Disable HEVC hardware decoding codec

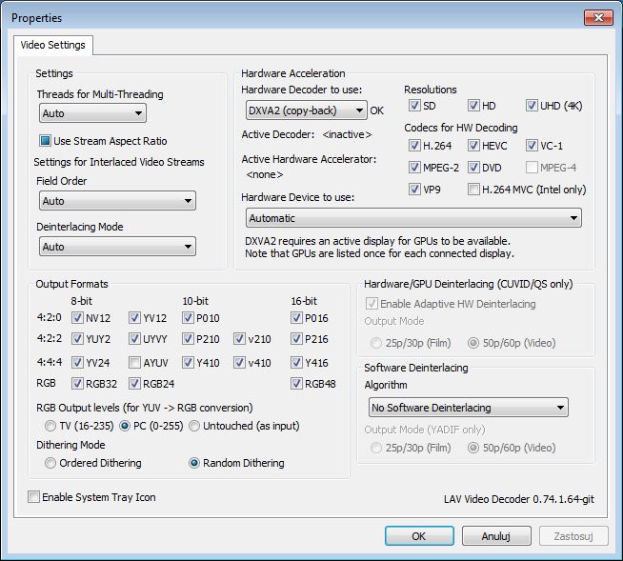473,146
